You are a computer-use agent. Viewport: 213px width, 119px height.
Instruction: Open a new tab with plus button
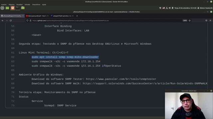click(x=77, y=16)
